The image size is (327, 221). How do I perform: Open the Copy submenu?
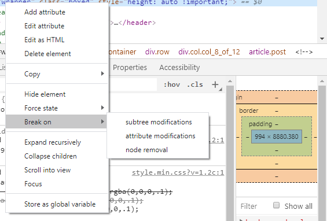[57, 74]
